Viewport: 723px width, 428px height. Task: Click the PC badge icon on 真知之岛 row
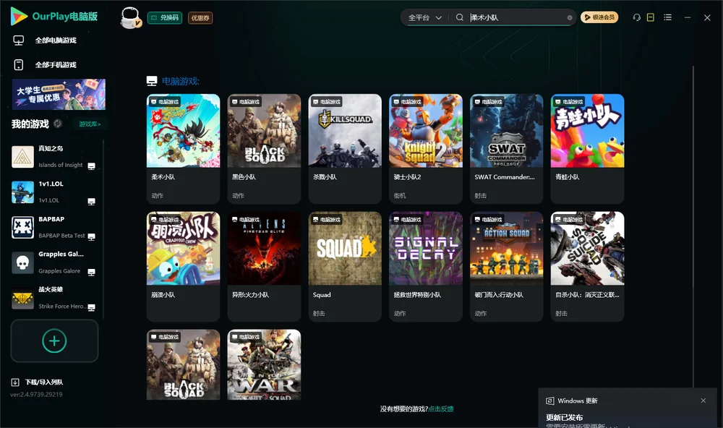(91, 166)
